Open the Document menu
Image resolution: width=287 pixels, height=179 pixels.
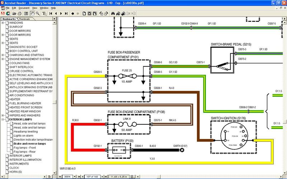click(24, 8)
